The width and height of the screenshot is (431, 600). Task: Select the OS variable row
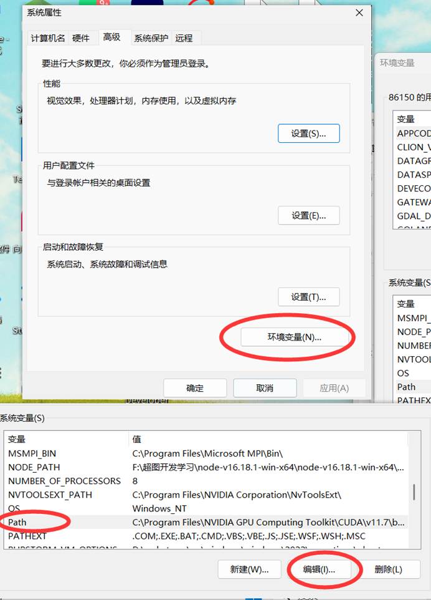click(206, 508)
